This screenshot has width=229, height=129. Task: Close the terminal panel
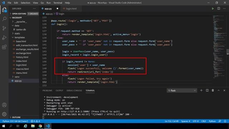(224, 90)
